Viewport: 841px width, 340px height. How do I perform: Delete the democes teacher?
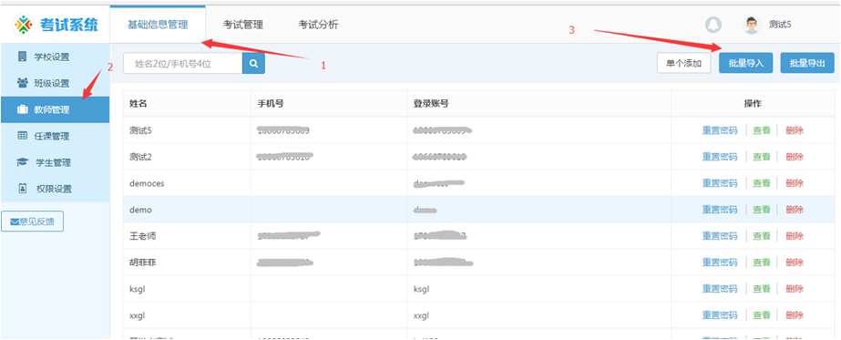[x=795, y=183]
